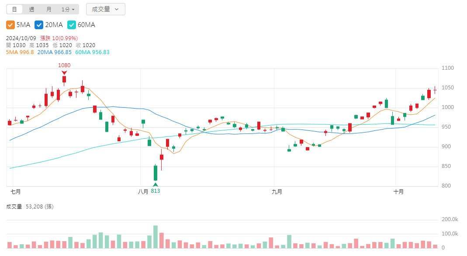
Task: Toggle the orange 5MA checkbox
Action: click(10, 25)
